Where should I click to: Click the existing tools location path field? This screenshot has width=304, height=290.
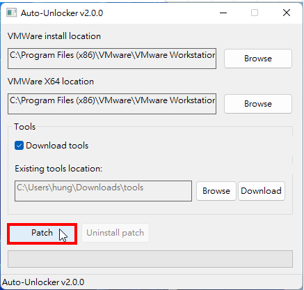[103, 191]
